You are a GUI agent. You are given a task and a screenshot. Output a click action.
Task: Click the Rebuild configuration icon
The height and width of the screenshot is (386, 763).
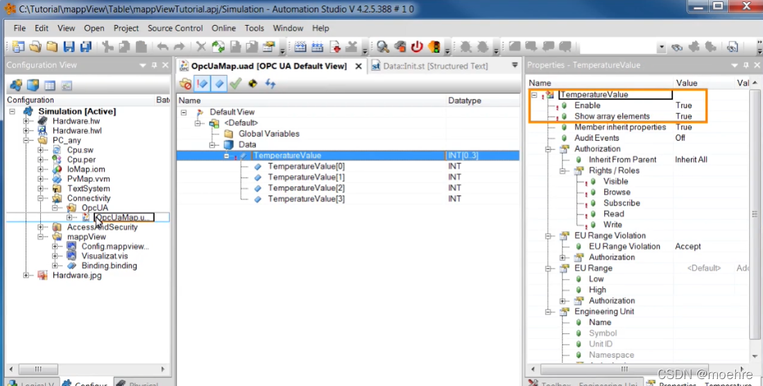click(317, 47)
